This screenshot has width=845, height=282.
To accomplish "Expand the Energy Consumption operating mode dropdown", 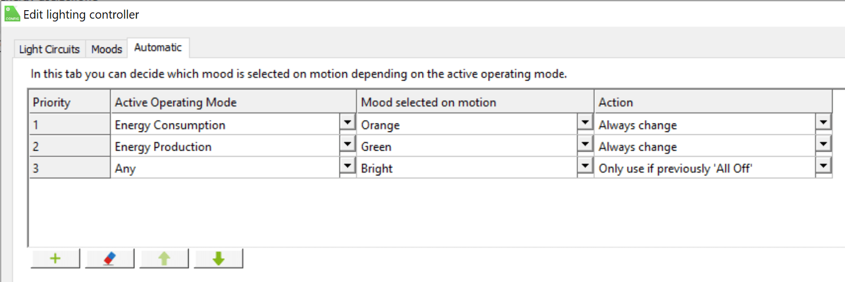I will pyautogui.click(x=347, y=123).
